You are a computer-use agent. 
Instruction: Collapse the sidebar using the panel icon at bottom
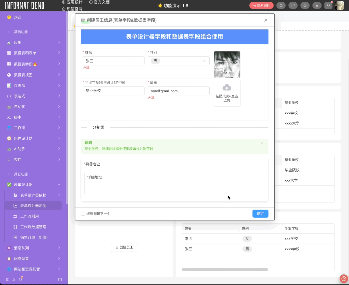click(60, 280)
